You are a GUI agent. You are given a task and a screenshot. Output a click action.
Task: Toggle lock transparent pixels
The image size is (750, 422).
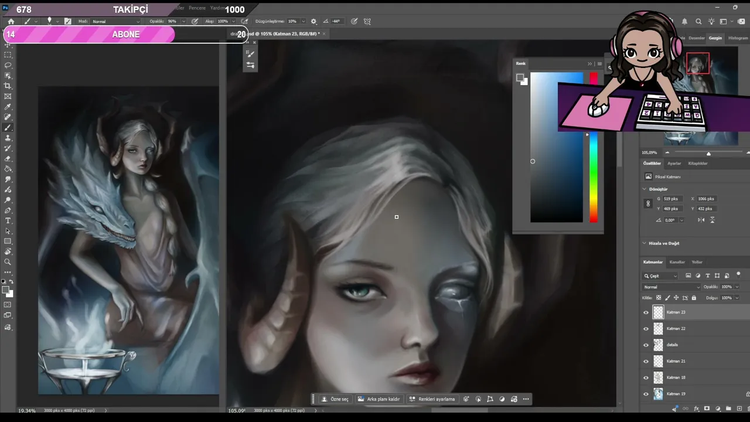click(659, 298)
